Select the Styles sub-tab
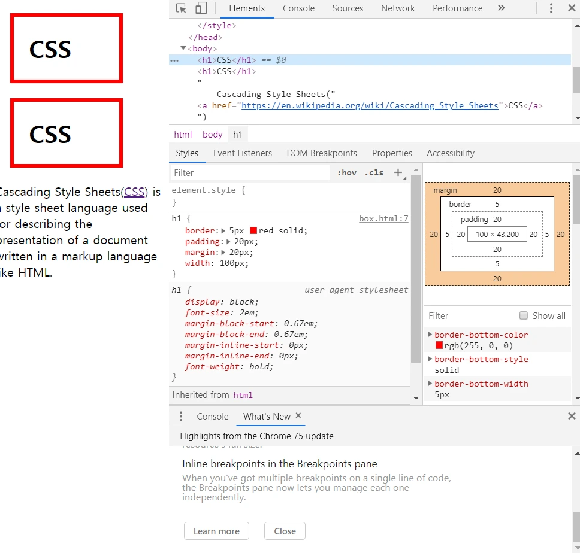The width and height of the screenshot is (580, 553). click(187, 153)
